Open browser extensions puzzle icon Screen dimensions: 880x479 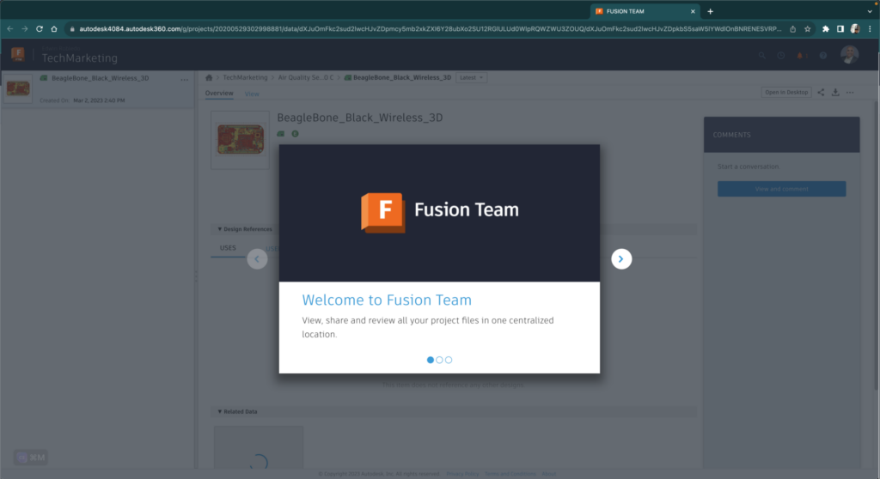(826, 29)
